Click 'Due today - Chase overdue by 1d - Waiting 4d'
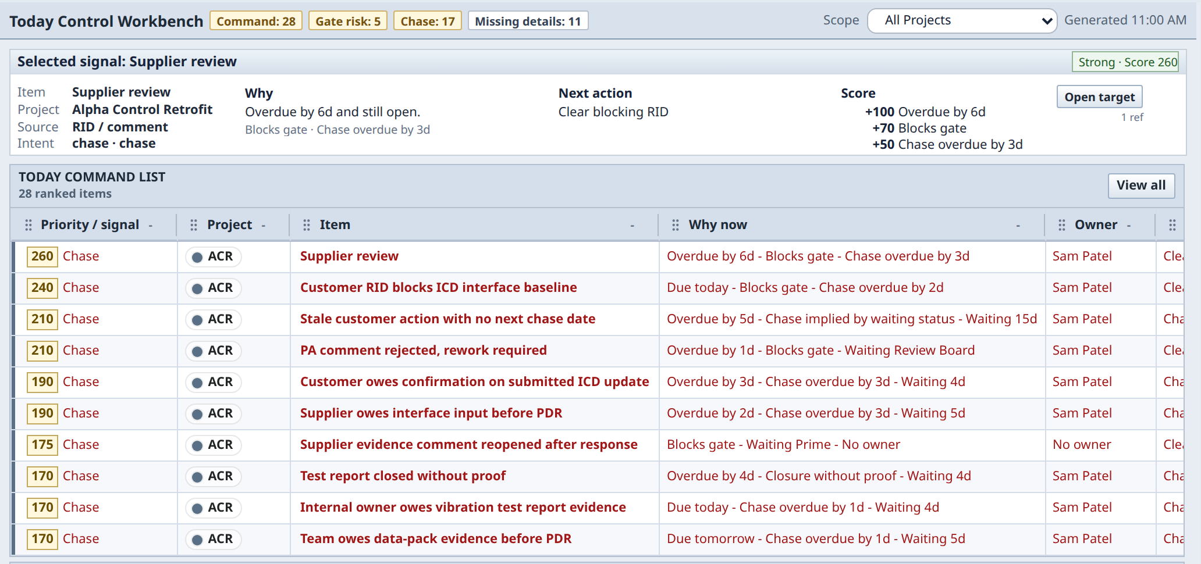The width and height of the screenshot is (1201, 564). 803,508
